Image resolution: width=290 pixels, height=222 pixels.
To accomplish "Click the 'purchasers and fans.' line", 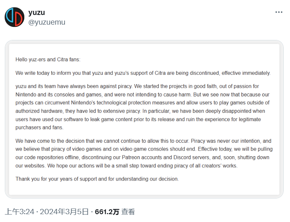I will pos(39,128).
